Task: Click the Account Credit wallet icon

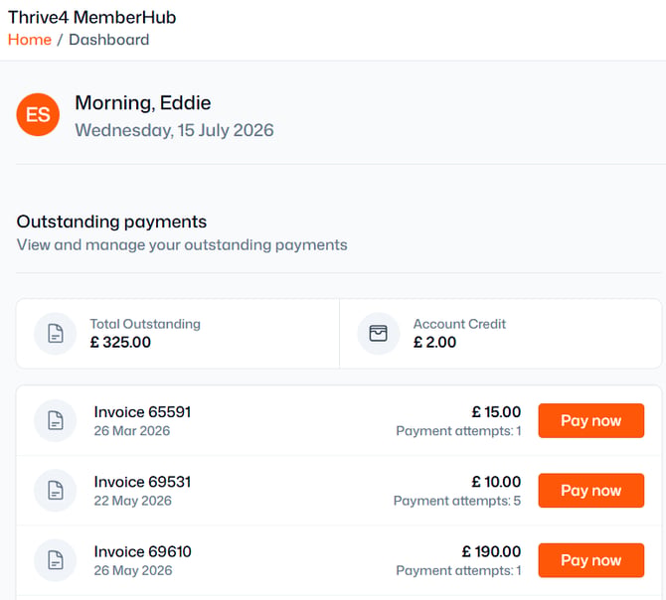Action: pos(378,333)
